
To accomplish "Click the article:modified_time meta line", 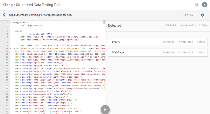I will click(60, 85).
